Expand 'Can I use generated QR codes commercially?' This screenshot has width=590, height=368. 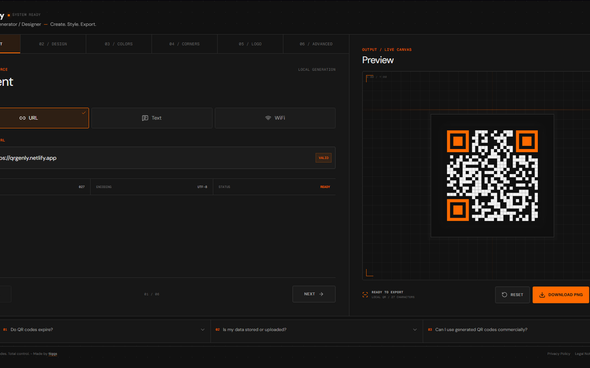(x=506, y=330)
